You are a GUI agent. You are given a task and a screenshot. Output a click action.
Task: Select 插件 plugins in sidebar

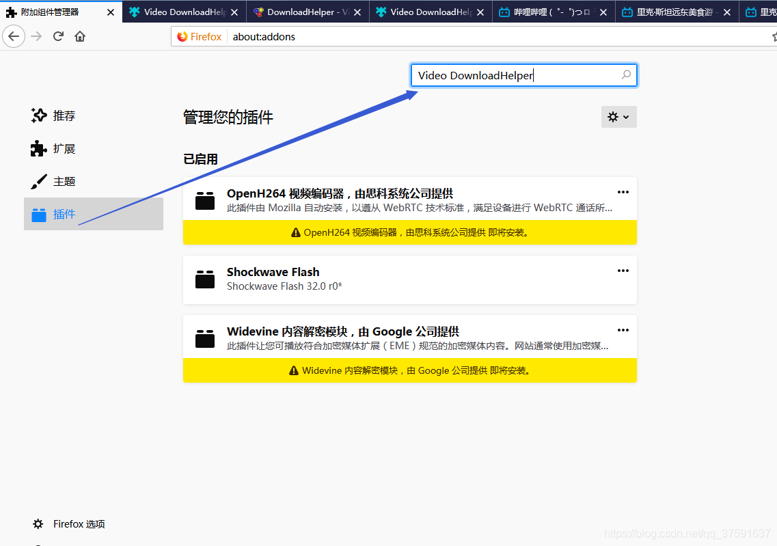93,214
